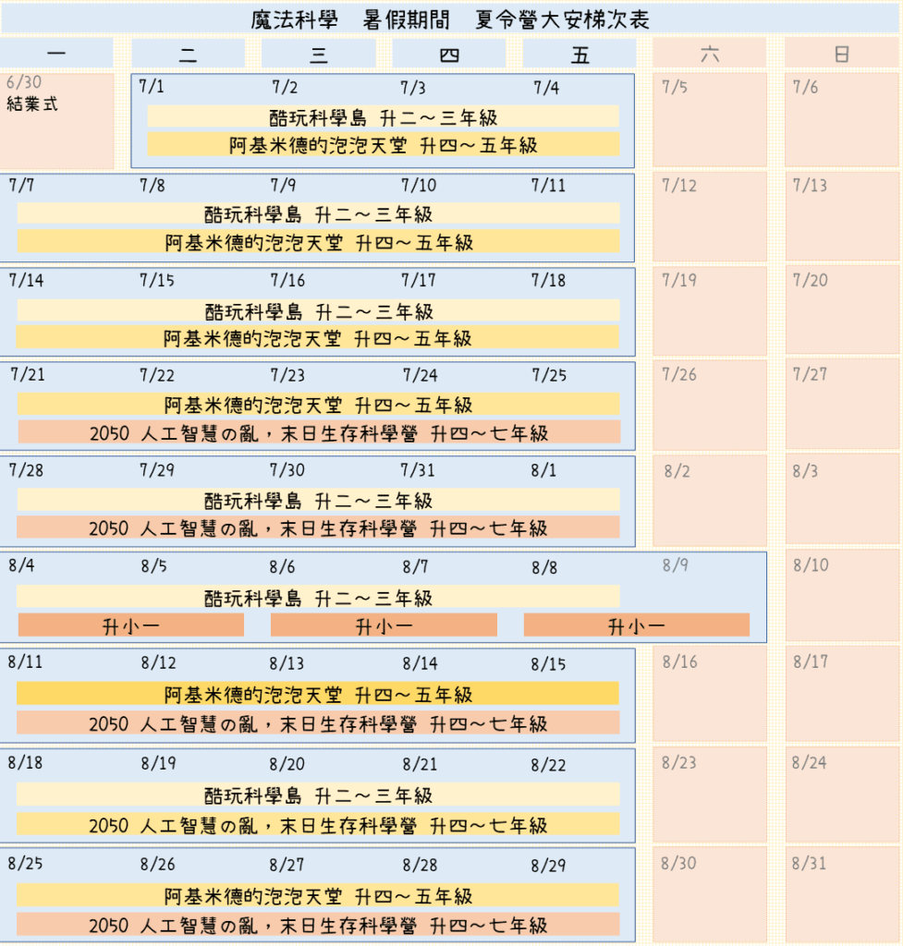
Task: Click the rightmost 升小一 bar
Action: (636, 625)
